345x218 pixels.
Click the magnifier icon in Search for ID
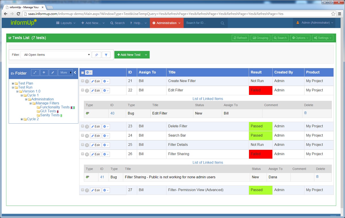223,23
